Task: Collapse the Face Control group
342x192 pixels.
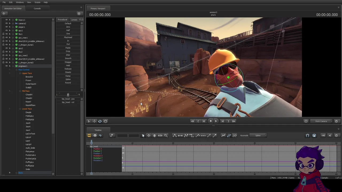Action: [17, 70]
